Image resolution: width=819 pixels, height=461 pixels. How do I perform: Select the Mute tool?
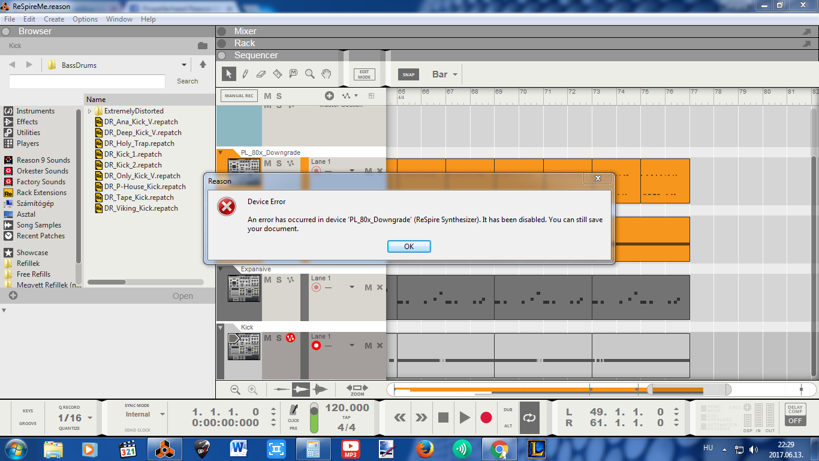(293, 74)
